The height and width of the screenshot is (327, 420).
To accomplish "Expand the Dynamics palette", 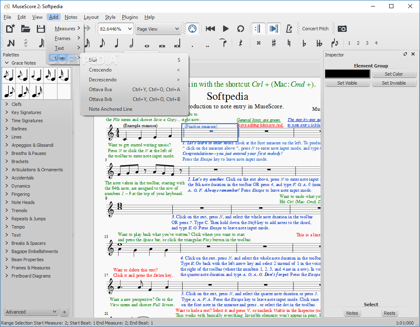I will coord(7,186).
